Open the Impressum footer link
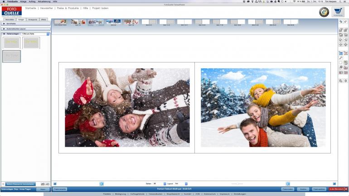The width and height of the screenshot is (349, 196). point(224,194)
